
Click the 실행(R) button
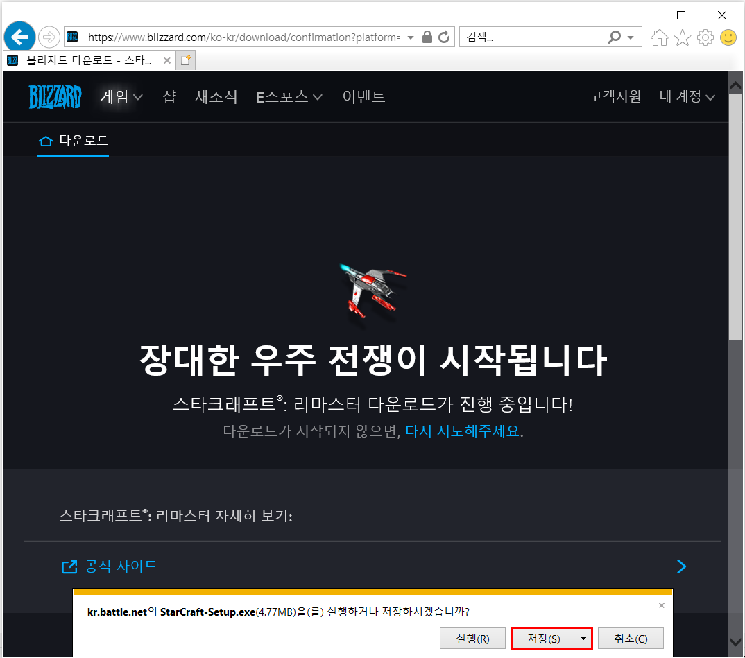(472, 639)
